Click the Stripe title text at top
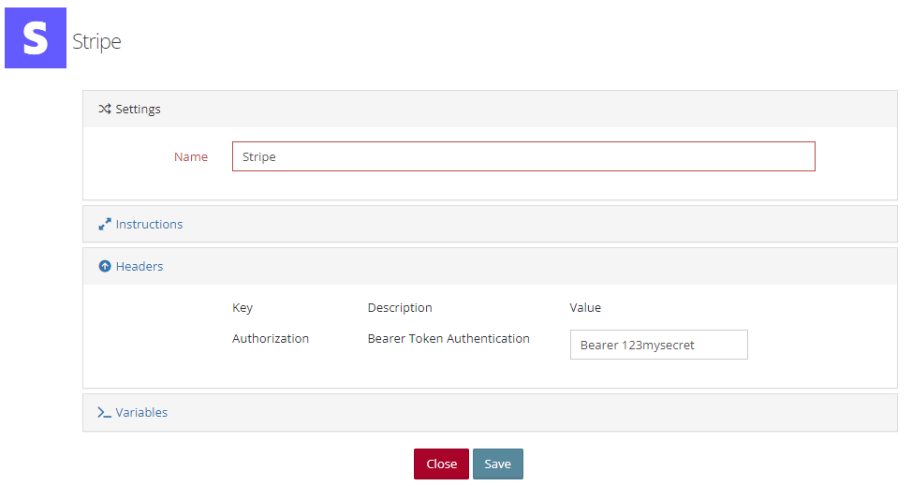Viewport: 912px width, 486px height. 96,42
